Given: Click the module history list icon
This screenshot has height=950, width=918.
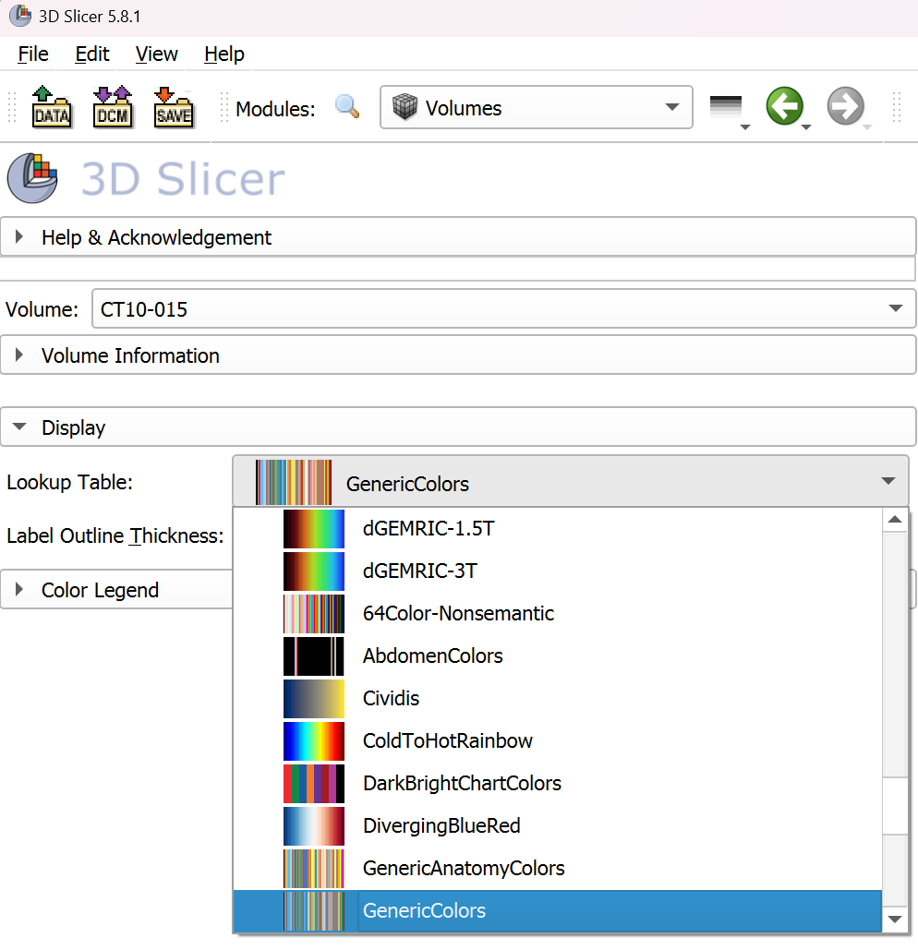Looking at the screenshot, I should (x=725, y=105).
